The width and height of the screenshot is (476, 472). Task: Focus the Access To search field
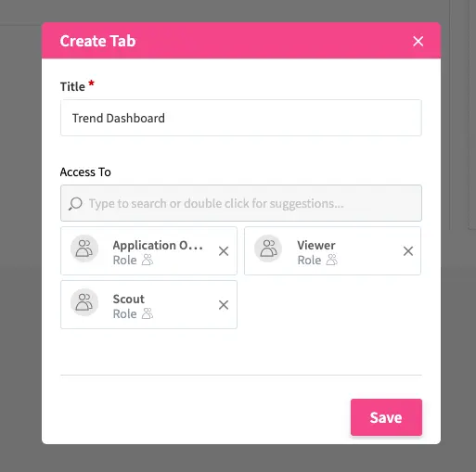(x=241, y=203)
